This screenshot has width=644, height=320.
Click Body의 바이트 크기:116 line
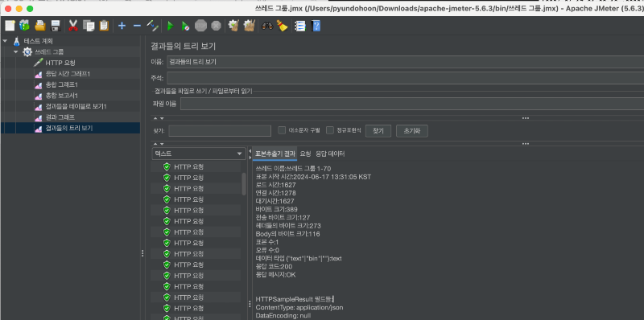287,234
